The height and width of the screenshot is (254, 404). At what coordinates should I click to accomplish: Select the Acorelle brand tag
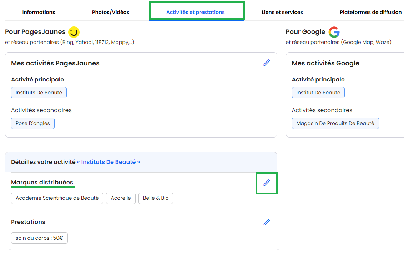pyautogui.click(x=121, y=198)
